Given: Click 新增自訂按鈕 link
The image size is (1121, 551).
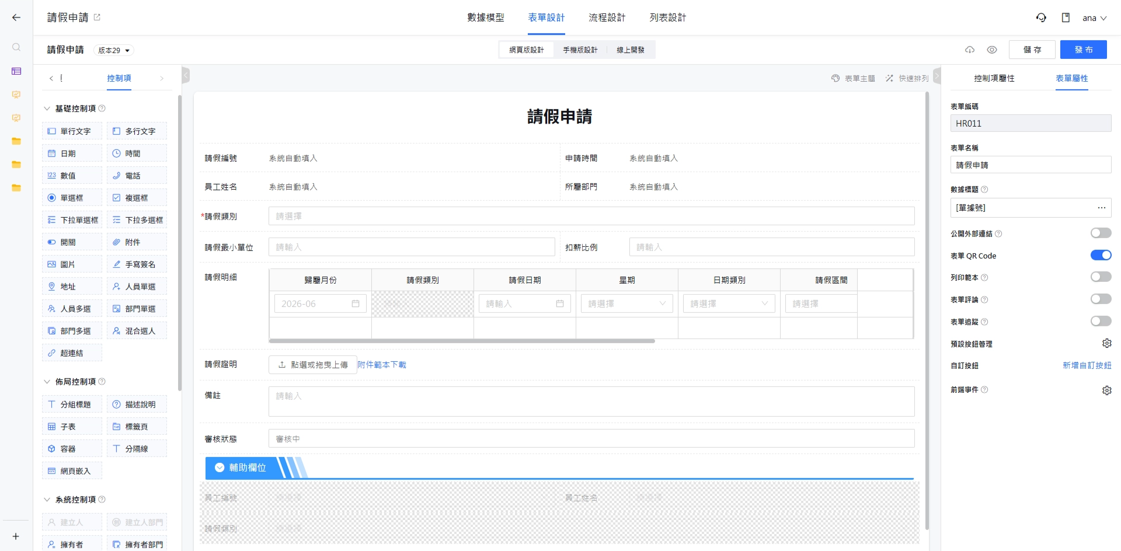Looking at the screenshot, I should [1087, 365].
